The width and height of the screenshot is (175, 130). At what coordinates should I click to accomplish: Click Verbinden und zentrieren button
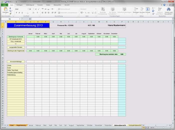point(68,13)
